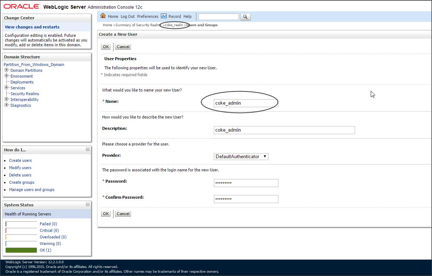This screenshot has height=276, width=432.
Task: Click Home breadcrumb link
Action: 107,25
